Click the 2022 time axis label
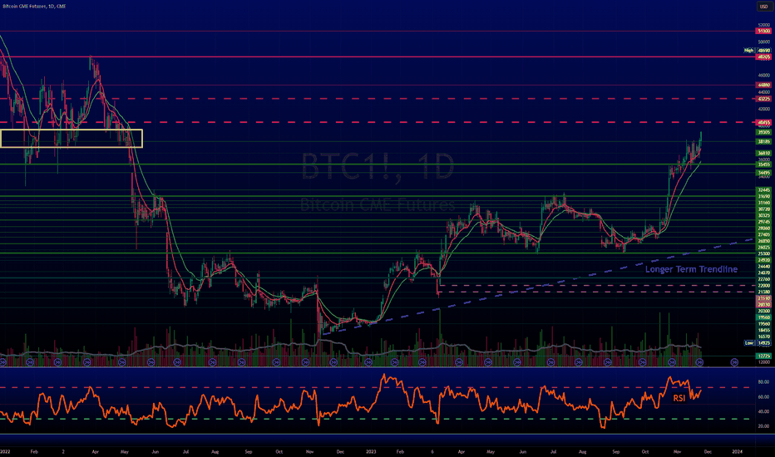Image resolution: width=775 pixels, height=457 pixels. point(5,451)
